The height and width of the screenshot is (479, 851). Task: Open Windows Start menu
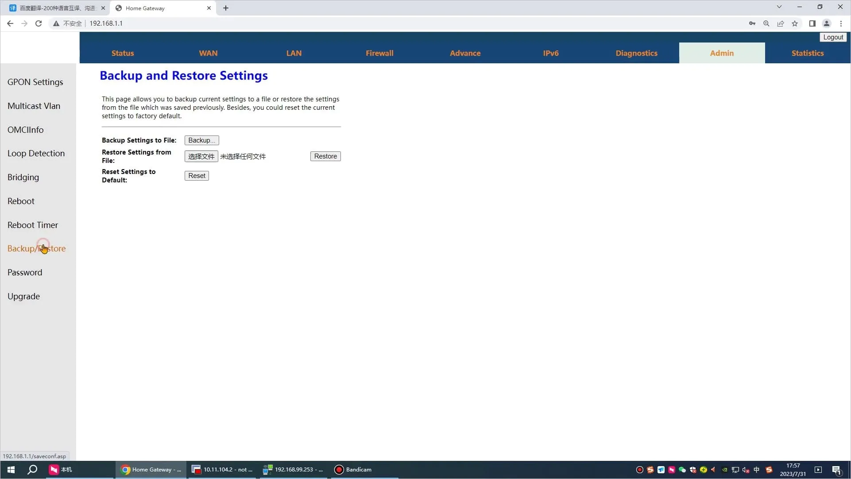coord(11,470)
